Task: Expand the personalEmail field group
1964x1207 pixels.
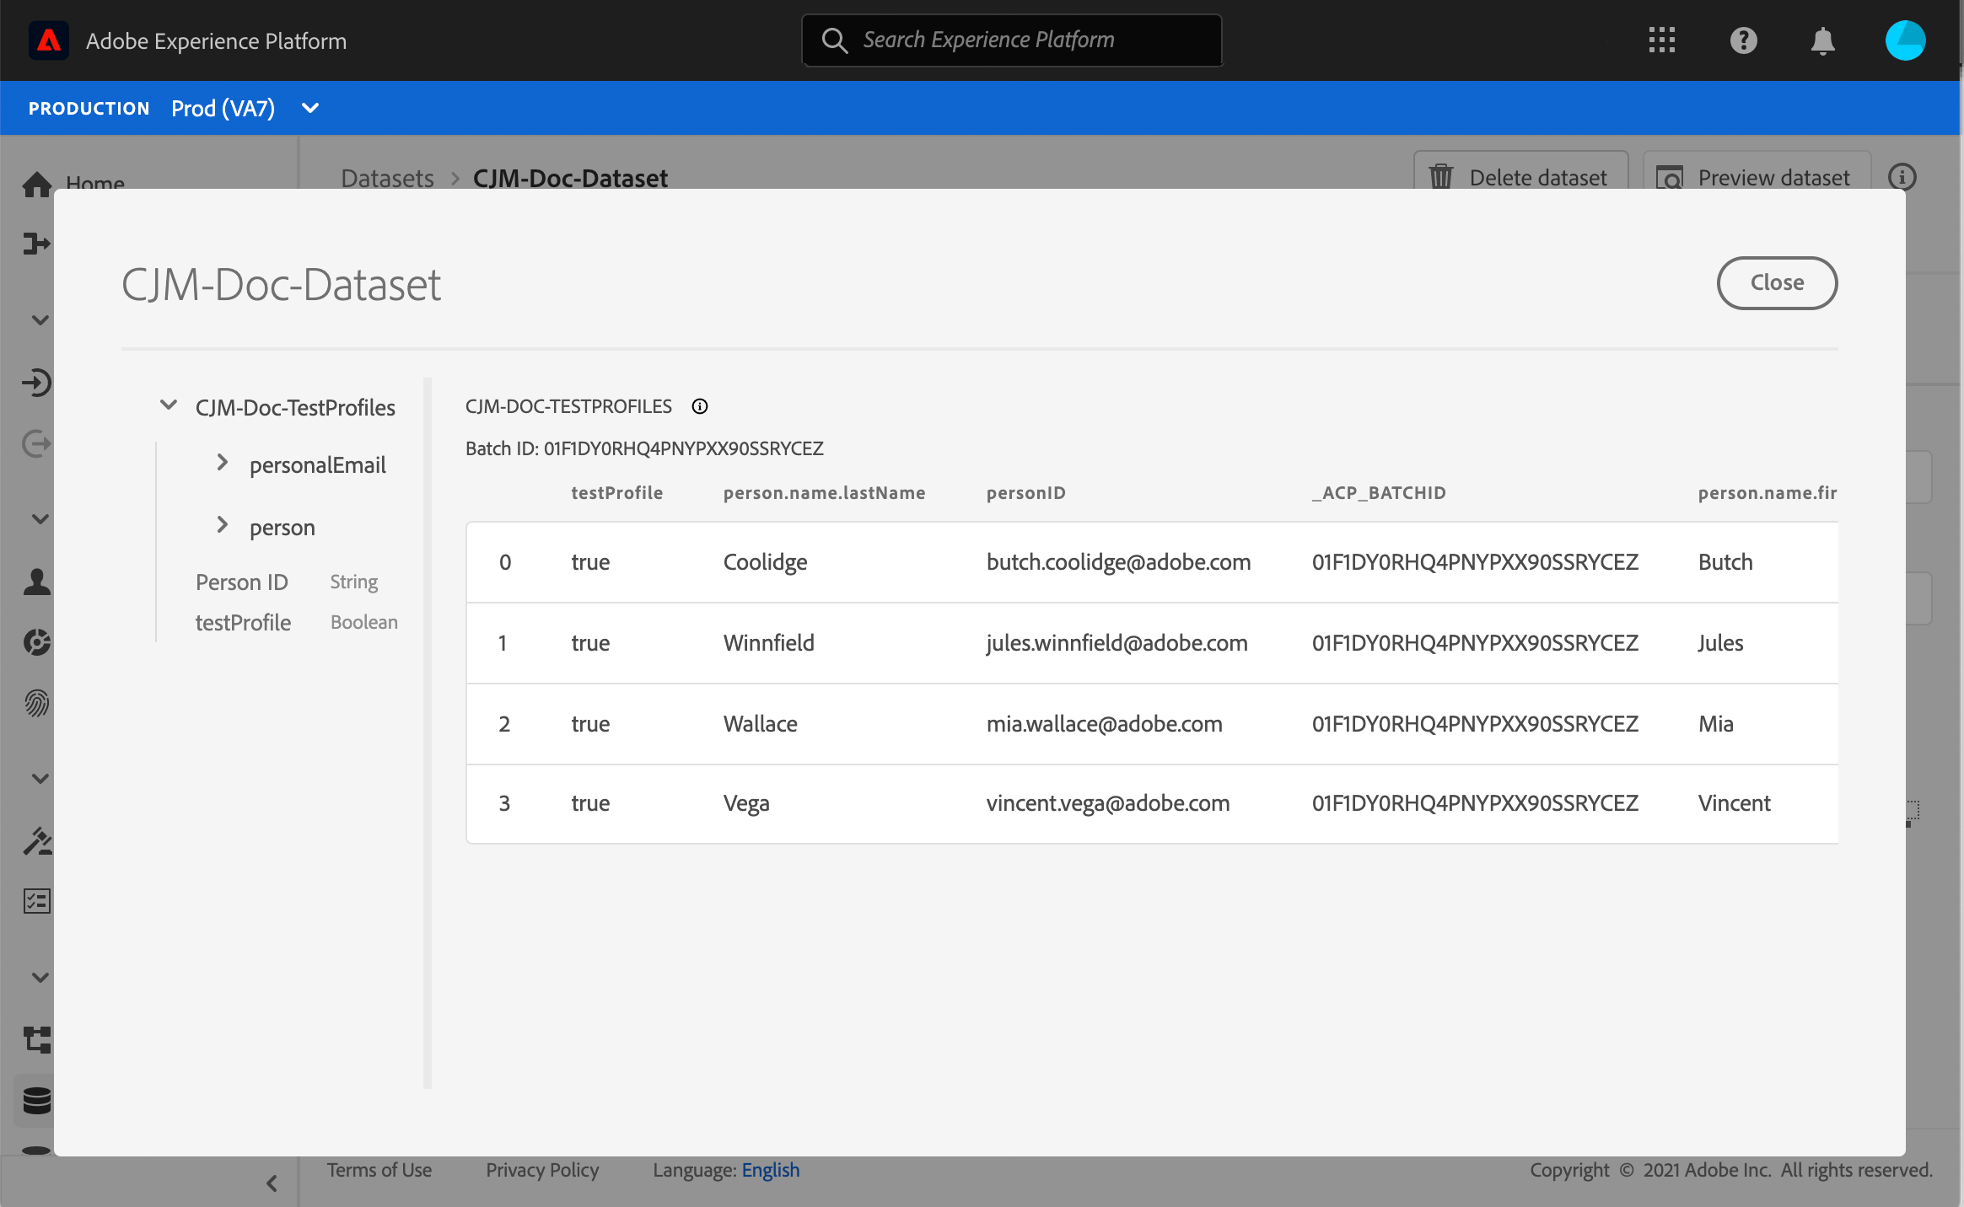Action: click(223, 463)
